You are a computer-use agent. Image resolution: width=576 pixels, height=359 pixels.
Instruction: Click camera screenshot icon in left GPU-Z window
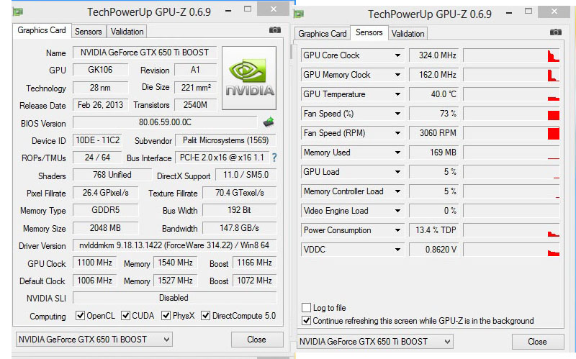pos(275,30)
